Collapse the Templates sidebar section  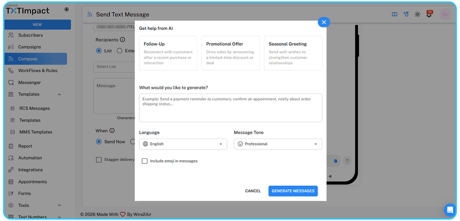pos(59,94)
